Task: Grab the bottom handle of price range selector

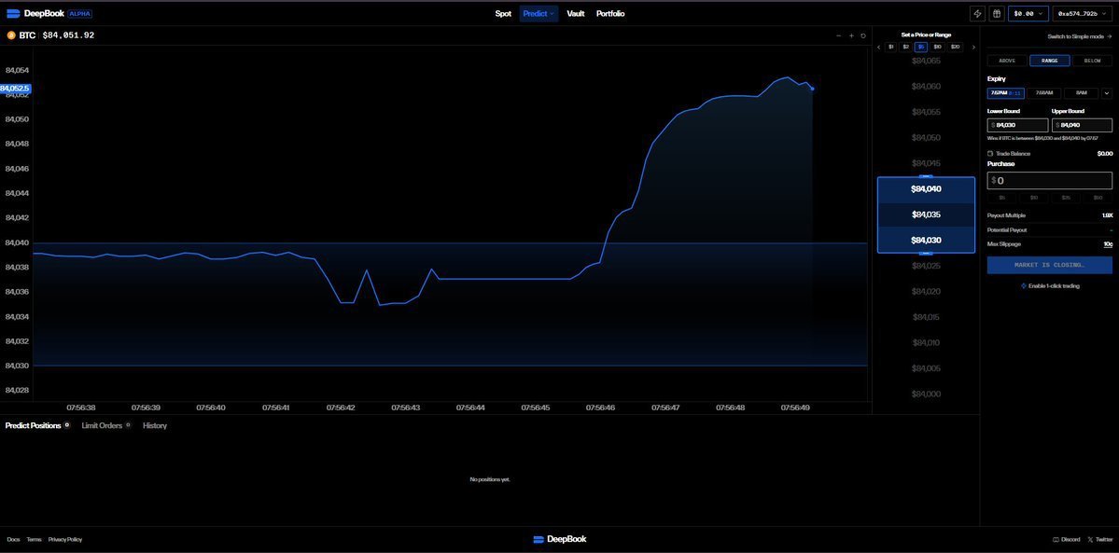Action: pos(926,253)
